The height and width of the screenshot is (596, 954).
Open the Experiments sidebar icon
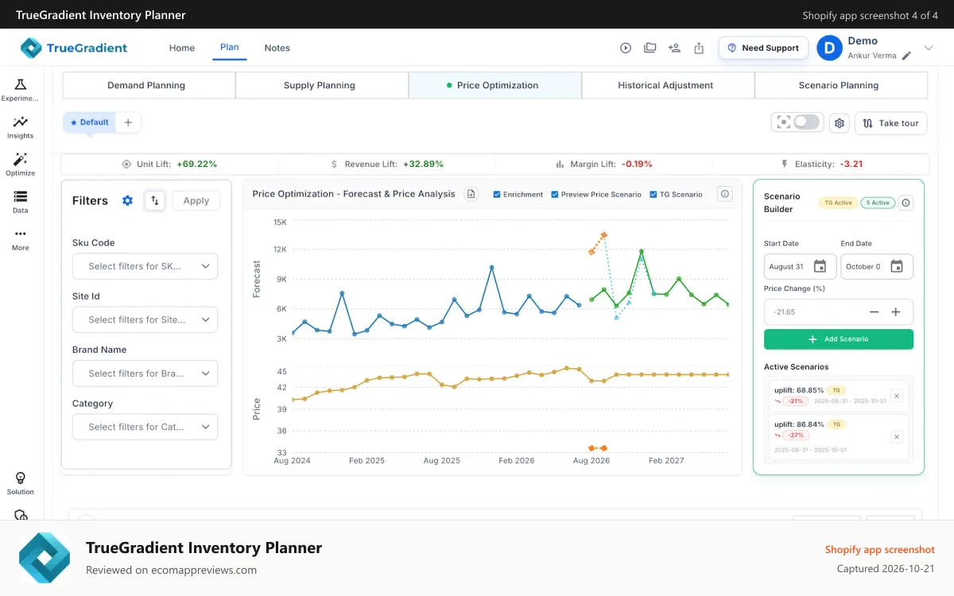20,85
